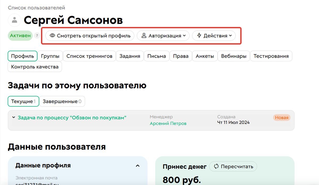Click the person icon on Авторизация button

(x=144, y=36)
